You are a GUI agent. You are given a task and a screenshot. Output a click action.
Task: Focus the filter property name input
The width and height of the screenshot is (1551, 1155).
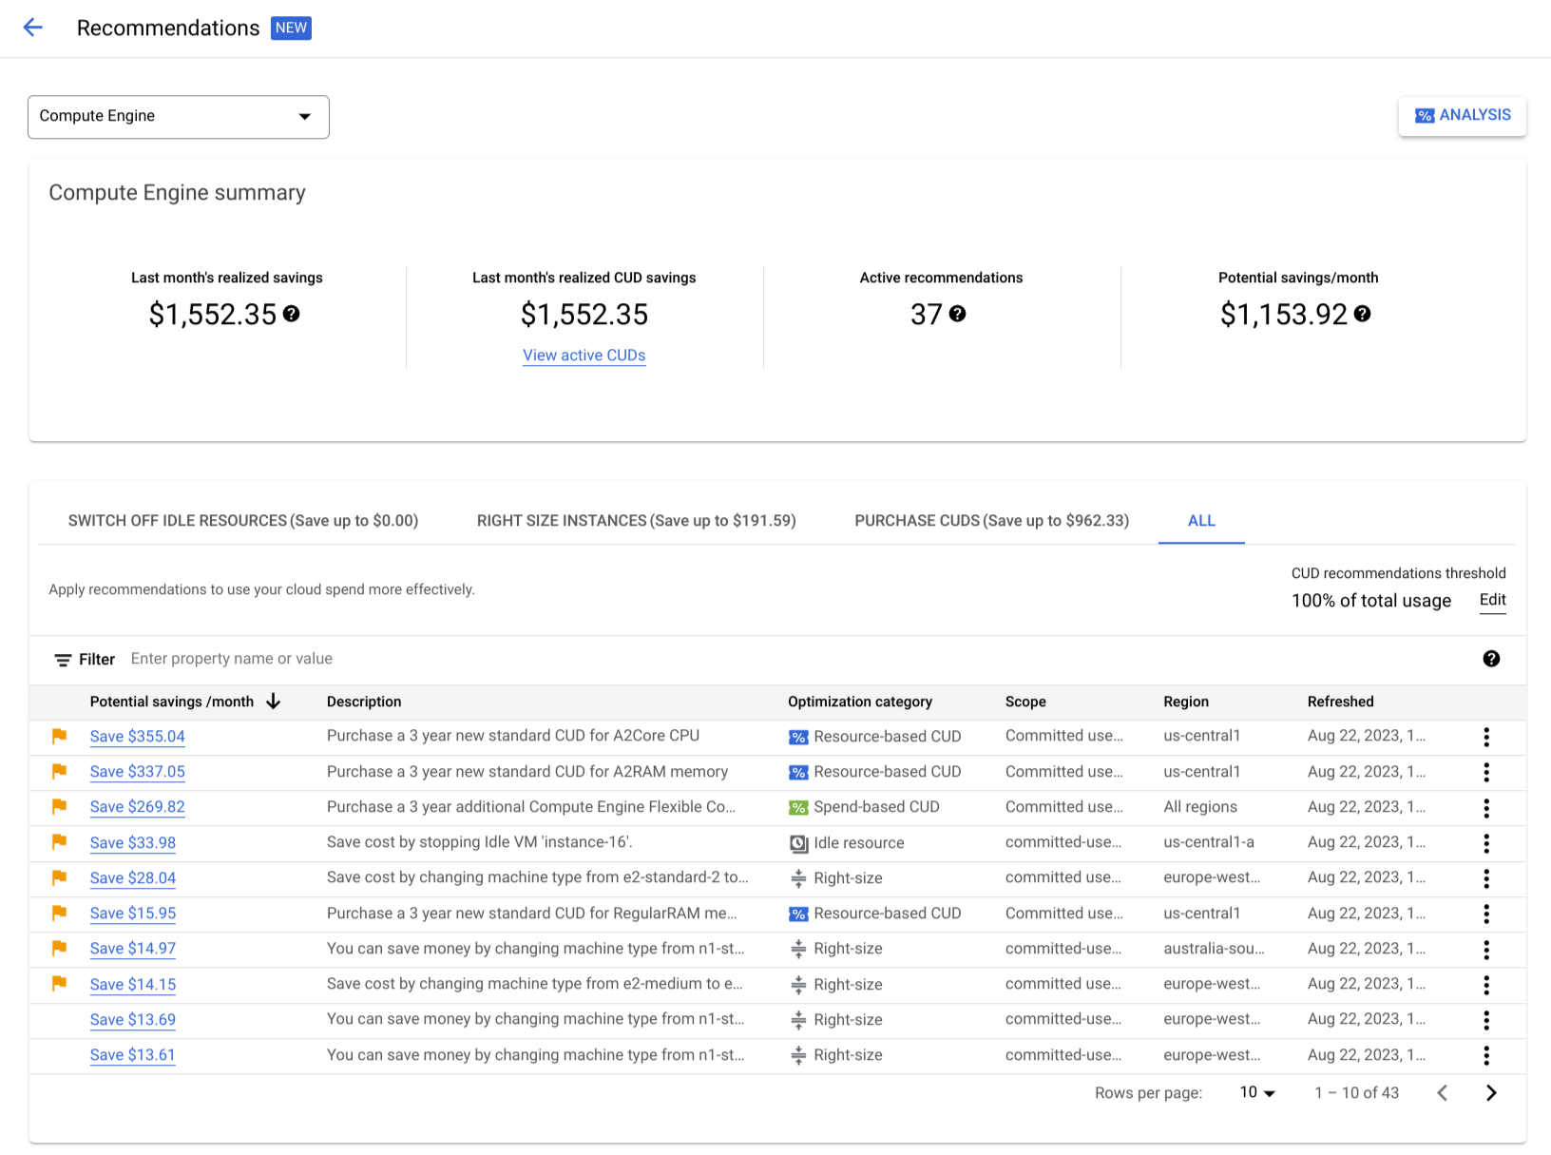pyautogui.click(x=232, y=659)
